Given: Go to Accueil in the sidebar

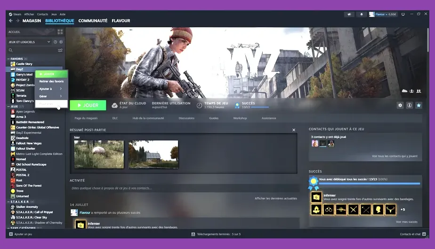Looking at the screenshot, I should [14, 32].
